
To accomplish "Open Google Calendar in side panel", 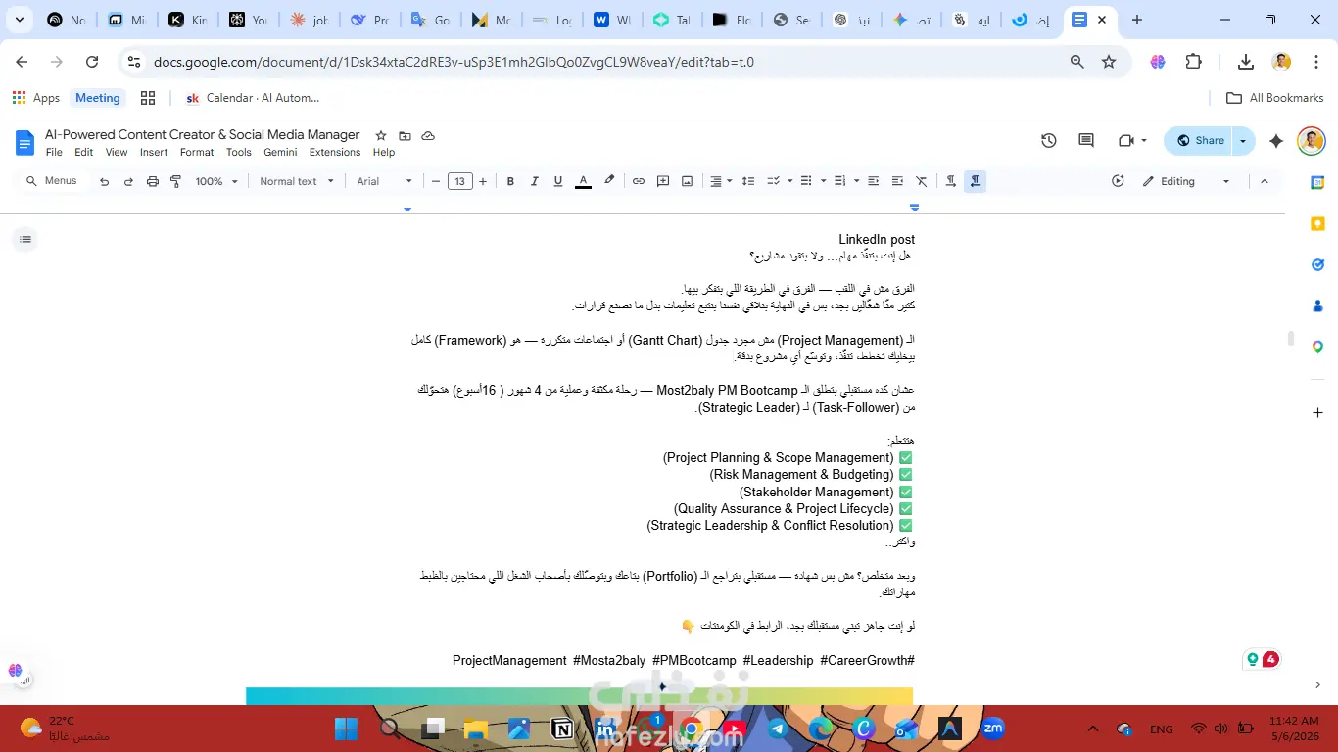I will pyautogui.click(x=1318, y=182).
